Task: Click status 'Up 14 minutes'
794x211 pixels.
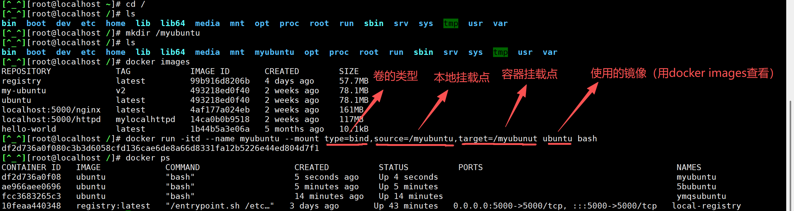Action: (x=411, y=196)
